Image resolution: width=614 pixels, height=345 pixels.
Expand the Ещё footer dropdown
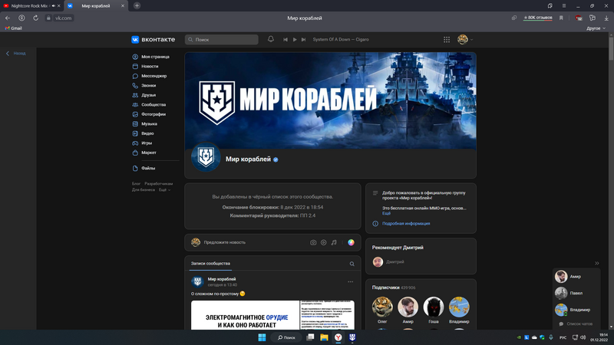point(164,189)
